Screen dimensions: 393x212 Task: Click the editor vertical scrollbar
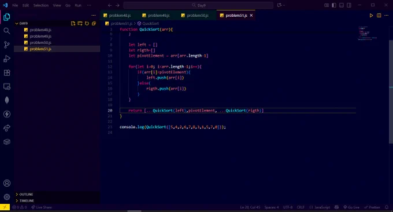(391, 92)
